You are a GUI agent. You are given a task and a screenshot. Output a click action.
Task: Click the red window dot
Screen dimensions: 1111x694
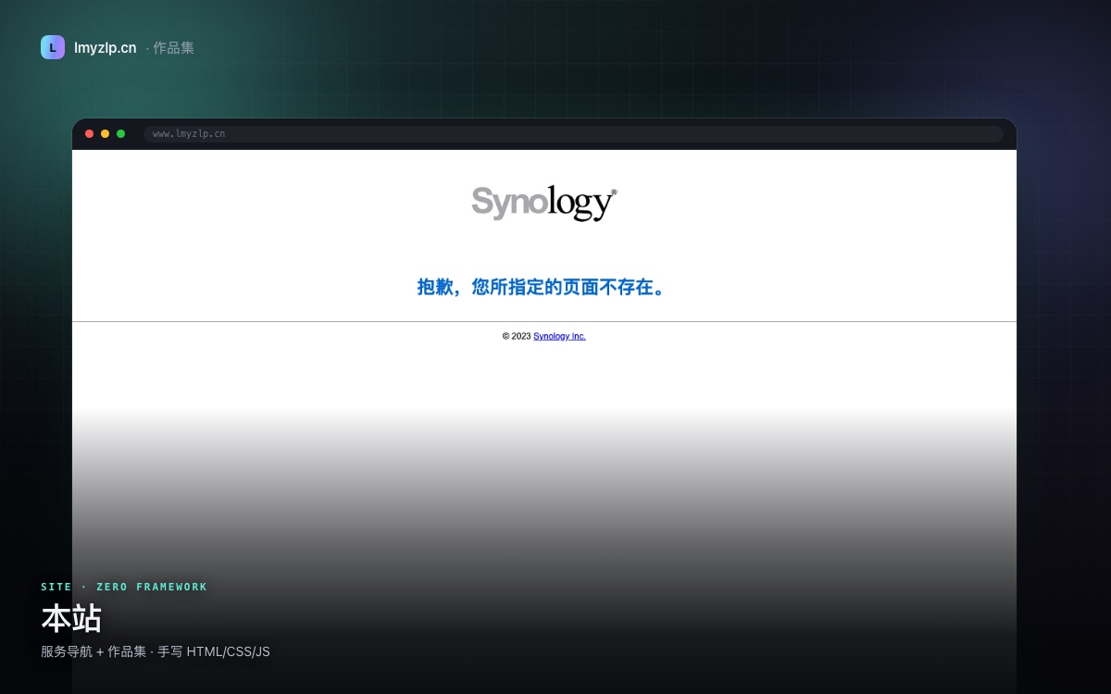(x=90, y=134)
